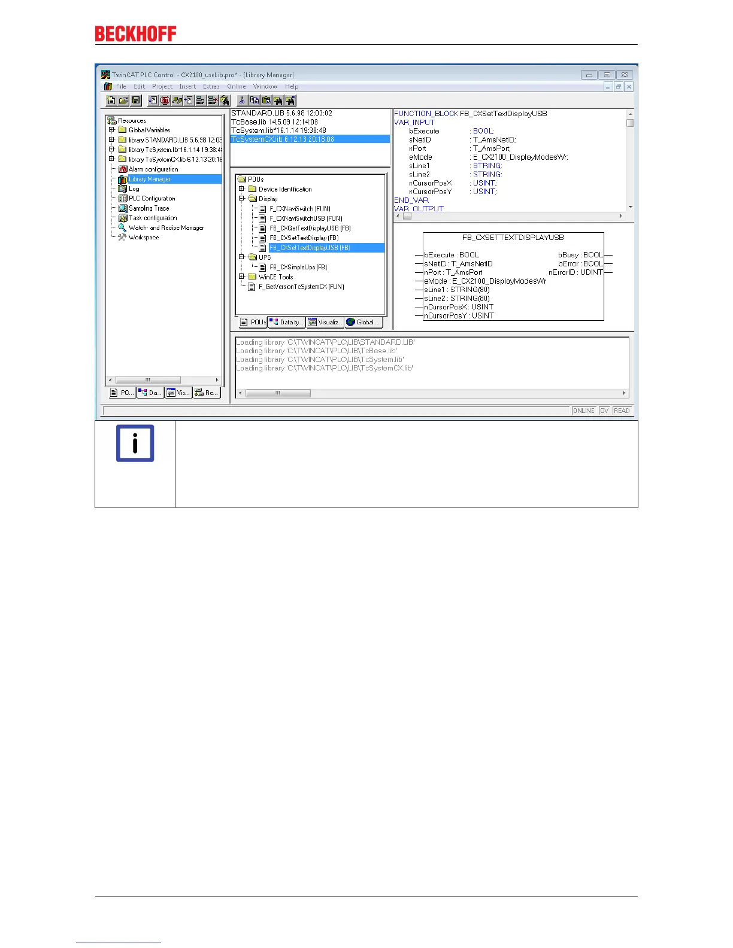Open the Extras menu
The image size is (733, 948).
(211, 86)
